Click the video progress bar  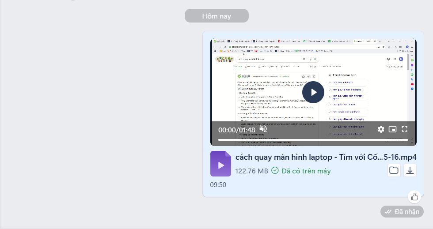(x=313, y=140)
